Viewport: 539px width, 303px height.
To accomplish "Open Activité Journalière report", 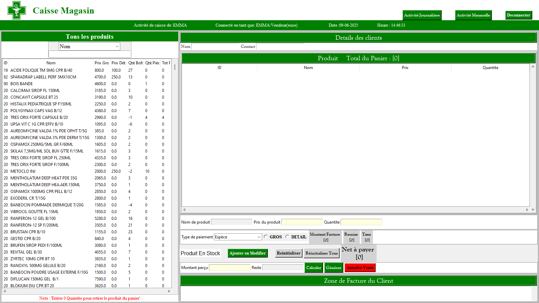I will 422,15.
